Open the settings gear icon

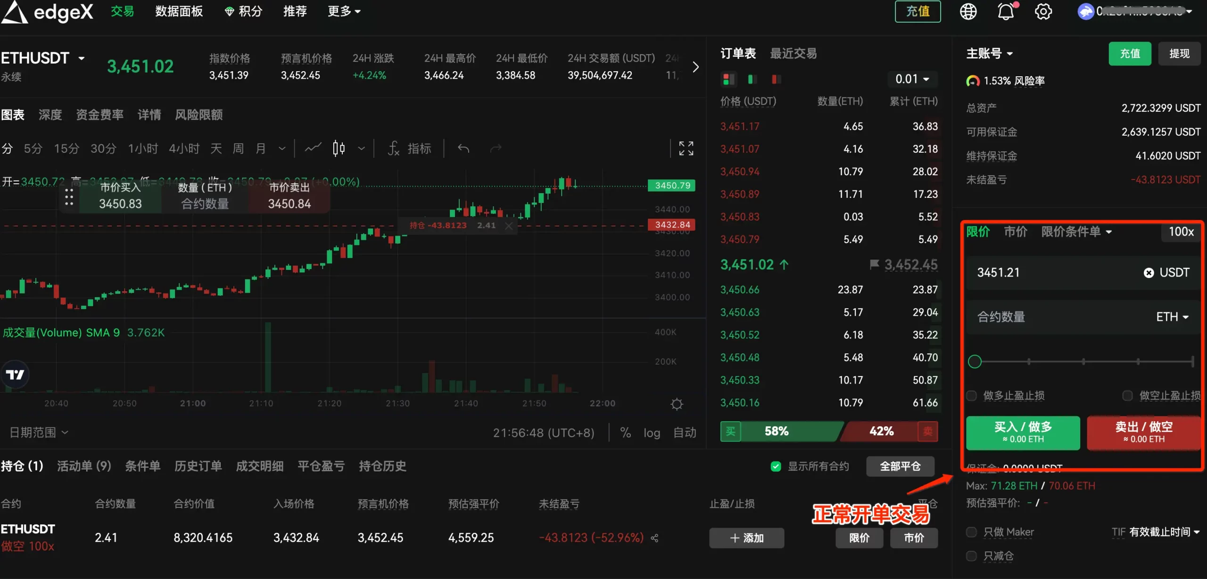[x=1043, y=11]
